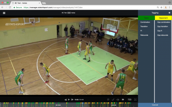Open browser zoom magnifier icon
The width and height of the screenshot is (172, 107).
[158, 7]
